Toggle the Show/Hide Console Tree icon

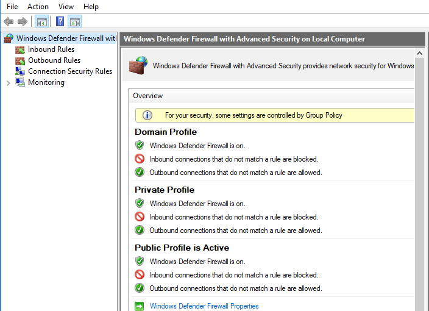coord(41,22)
